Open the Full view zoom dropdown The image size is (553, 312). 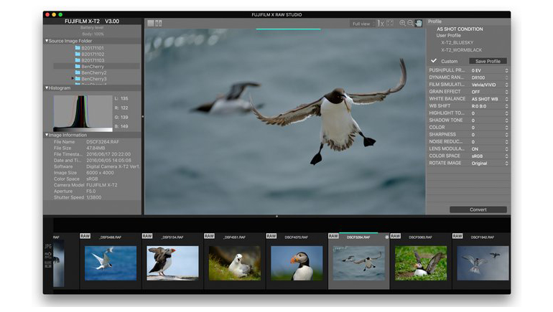click(362, 24)
